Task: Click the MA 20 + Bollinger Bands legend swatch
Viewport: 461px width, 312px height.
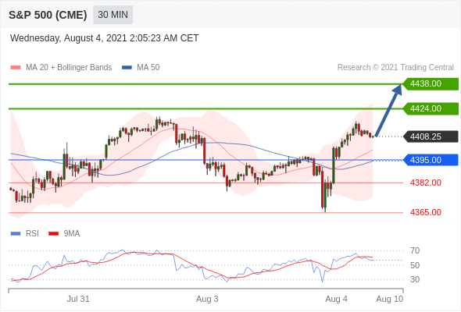Action: (x=16, y=68)
